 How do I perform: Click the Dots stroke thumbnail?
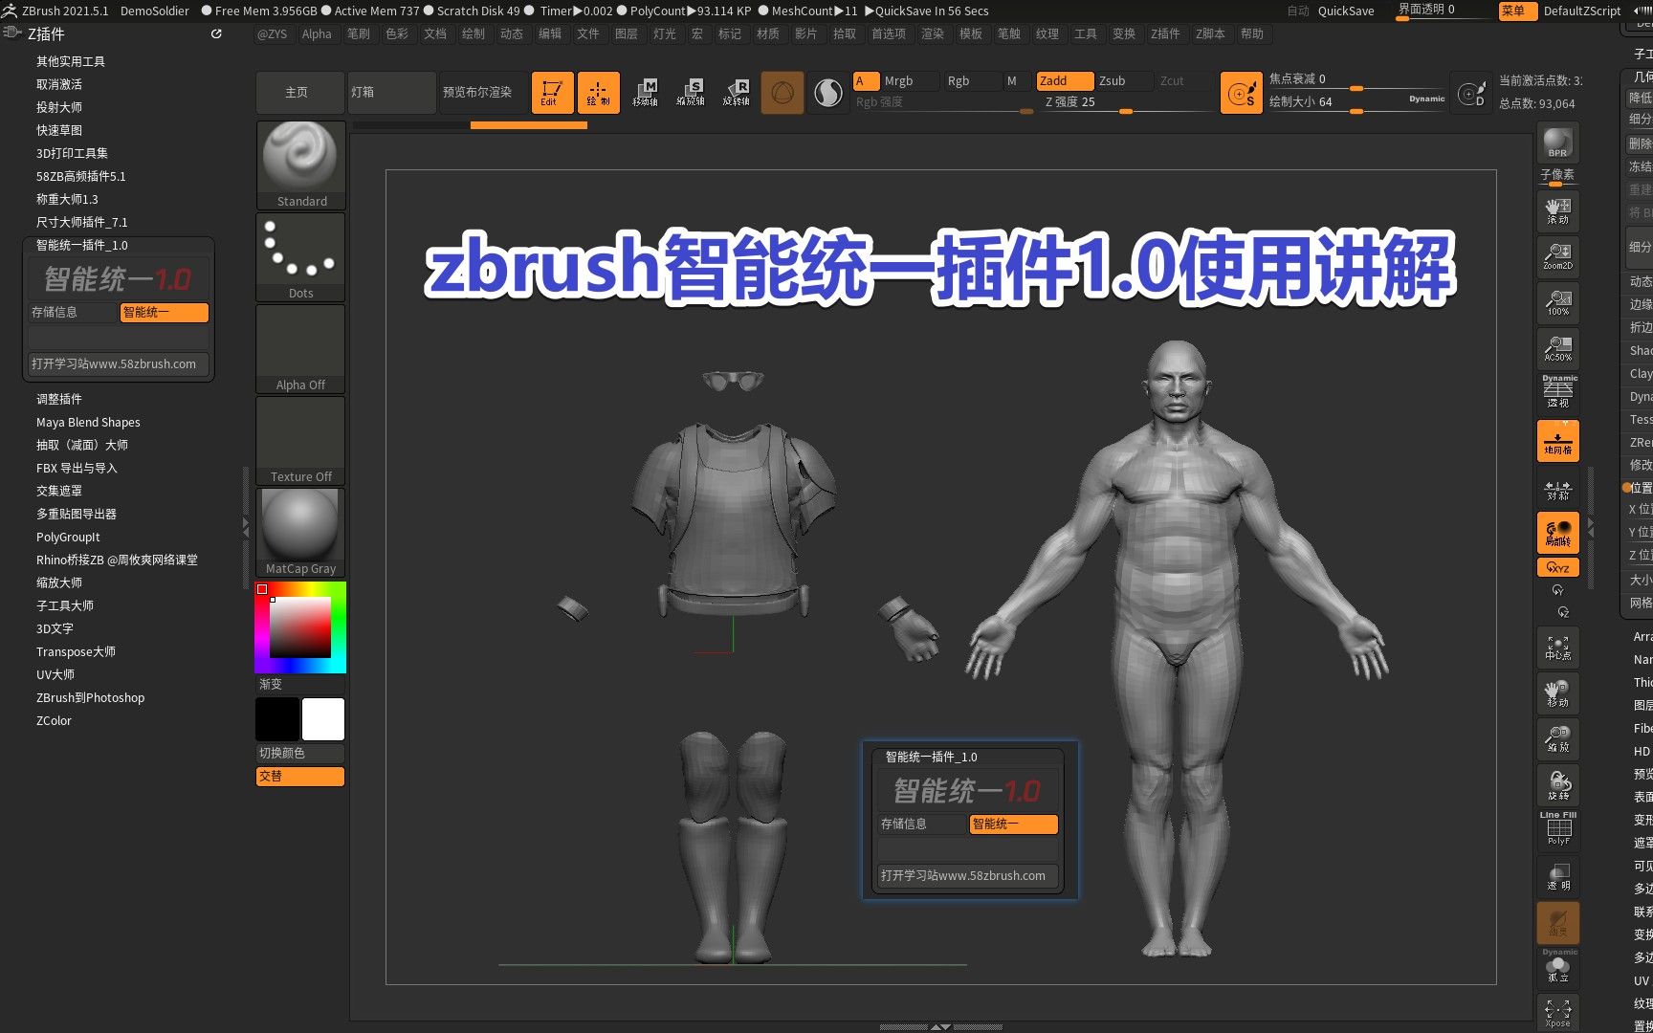(300, 252)
